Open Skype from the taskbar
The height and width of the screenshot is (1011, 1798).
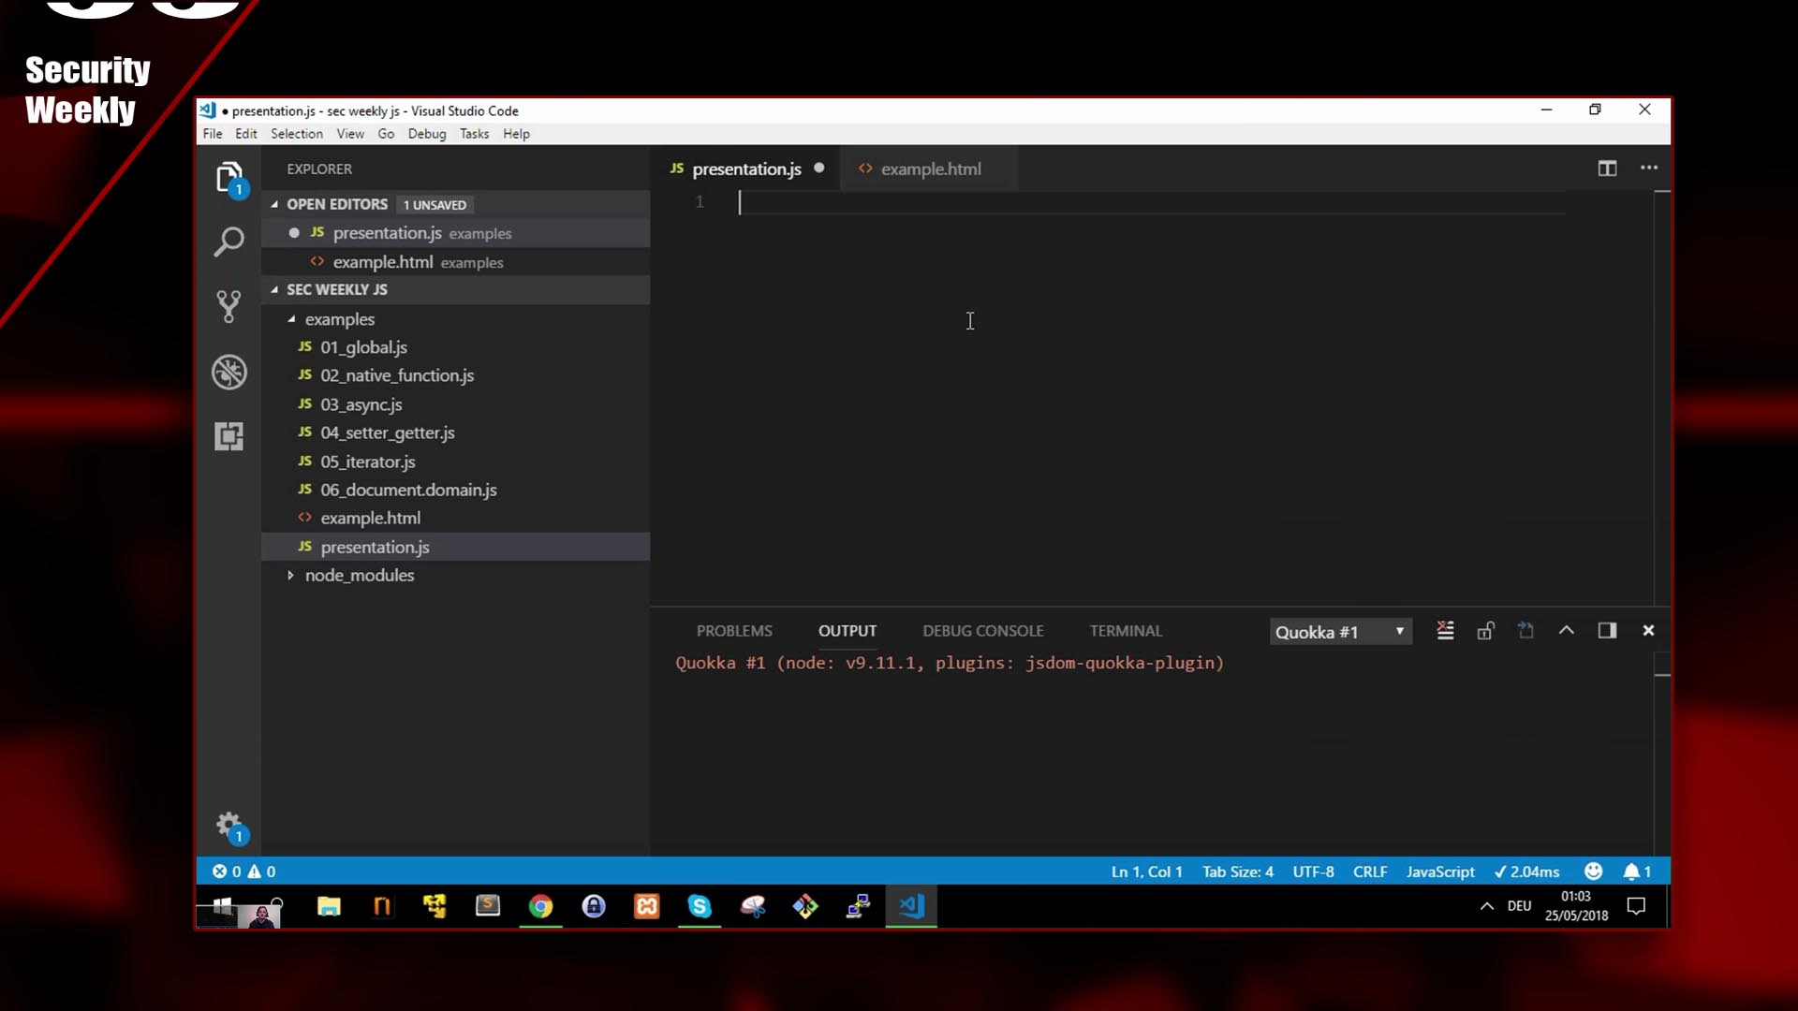(700, 906)
